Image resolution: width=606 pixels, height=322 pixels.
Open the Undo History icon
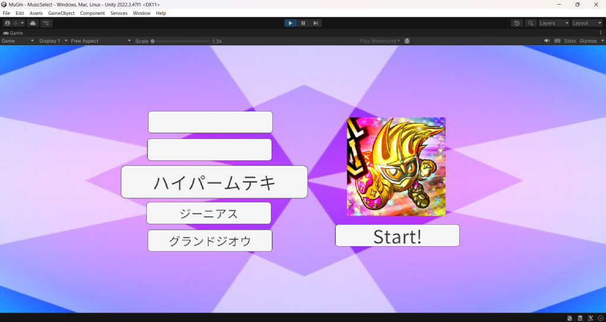517,23
